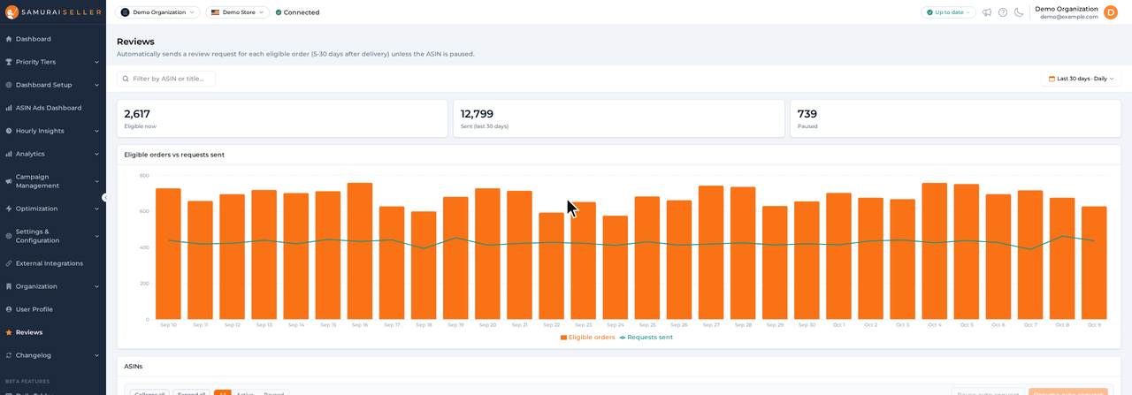Click the green Connected status icon
1132x395 pixels.
[279, 12]
